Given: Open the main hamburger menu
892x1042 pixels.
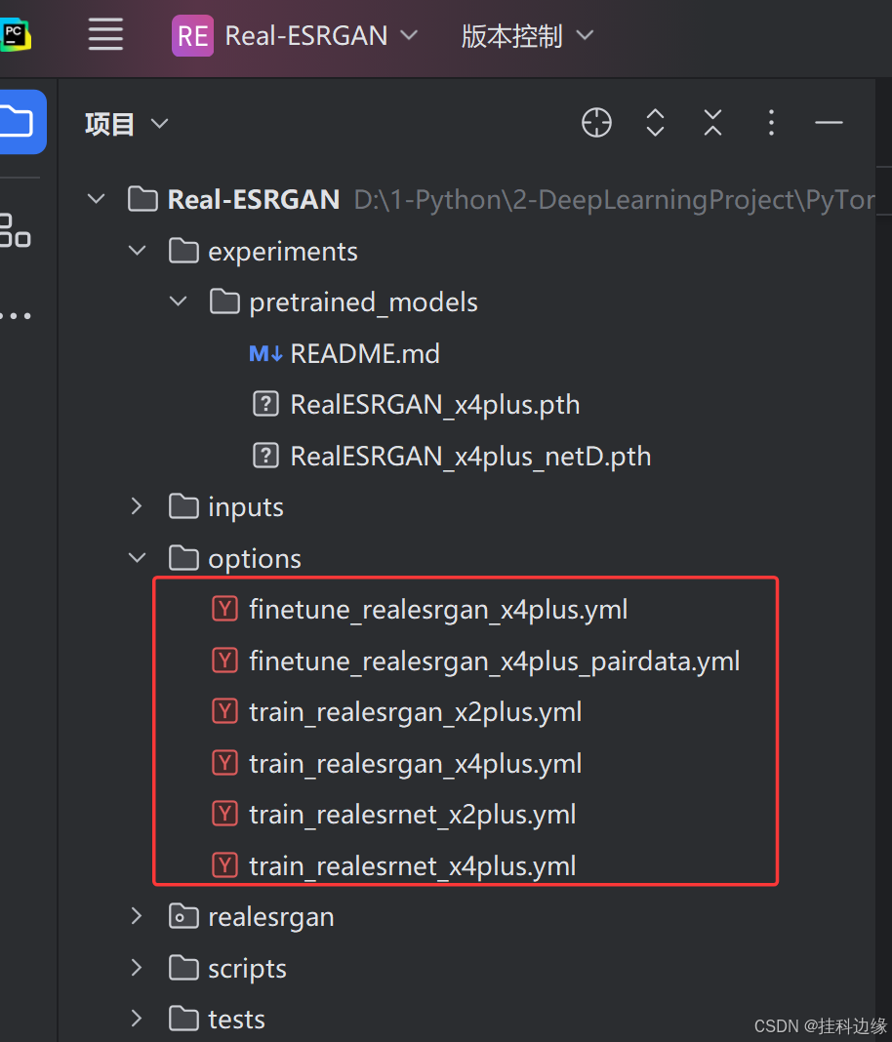Looking at the screenshot, I should (105, 35).
